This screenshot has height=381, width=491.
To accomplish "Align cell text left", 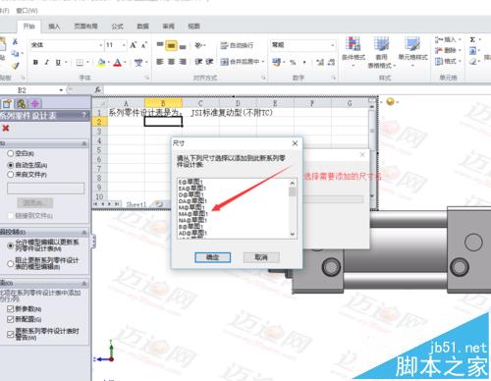I will (x=160, y=62).
